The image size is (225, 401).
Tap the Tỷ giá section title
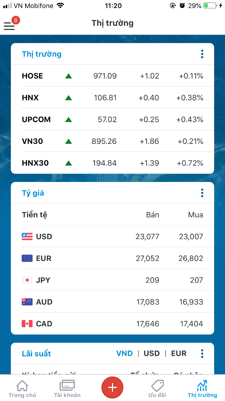coord(33,193)
